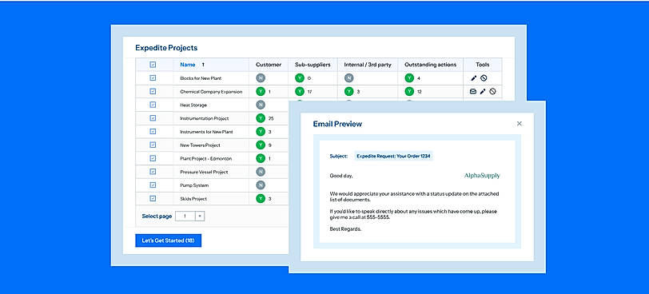649x294 pixels.
Task: Click Customer Y badge for New Towers Project
Action: pos(261,145)
